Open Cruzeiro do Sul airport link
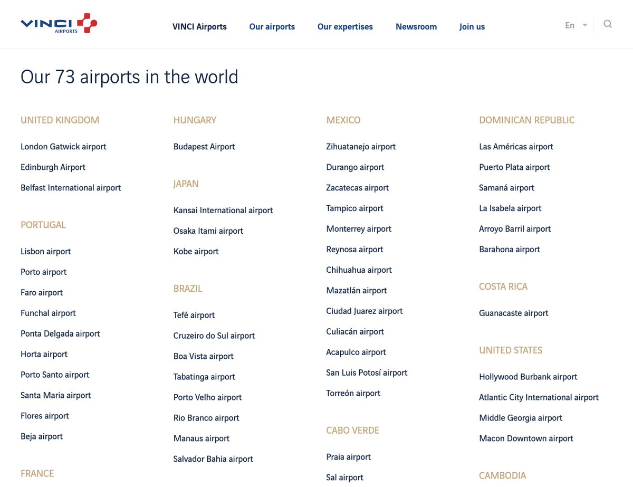Image resolution: width=633 pixels, height=487 pixels. point(214,336)
